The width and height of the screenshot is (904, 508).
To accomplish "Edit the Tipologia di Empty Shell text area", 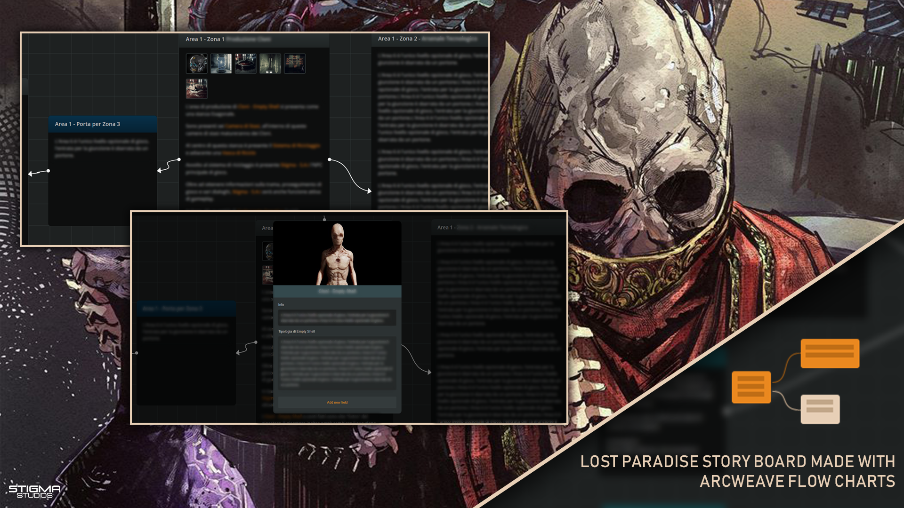I will 337,362.
